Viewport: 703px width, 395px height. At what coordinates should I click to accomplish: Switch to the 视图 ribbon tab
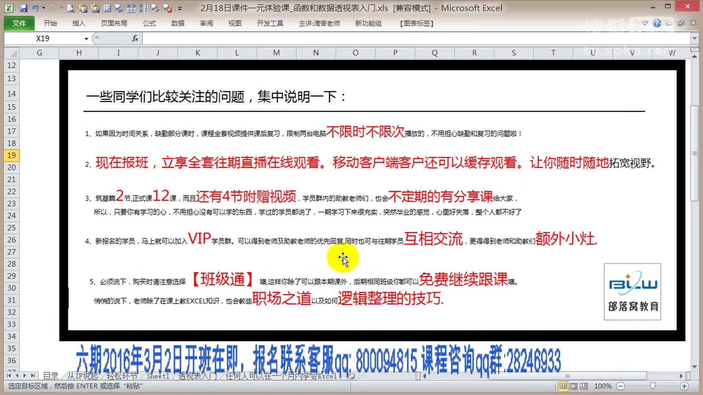(235, 23)
